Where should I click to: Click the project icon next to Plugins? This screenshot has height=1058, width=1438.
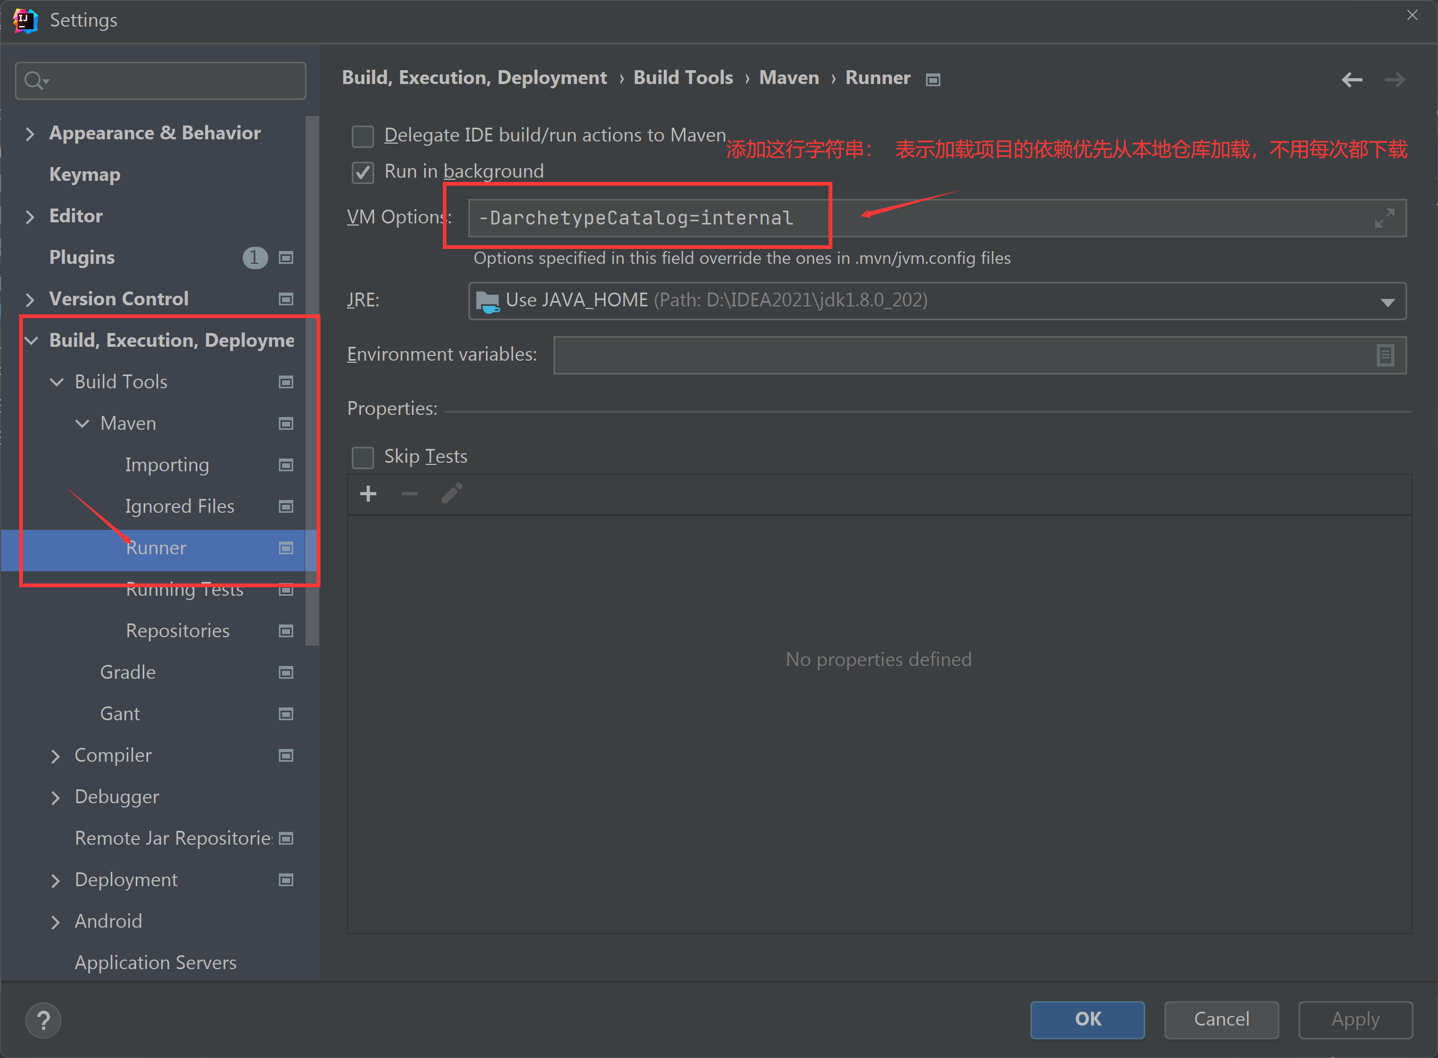pyautogui.click(x=286, y=257)
